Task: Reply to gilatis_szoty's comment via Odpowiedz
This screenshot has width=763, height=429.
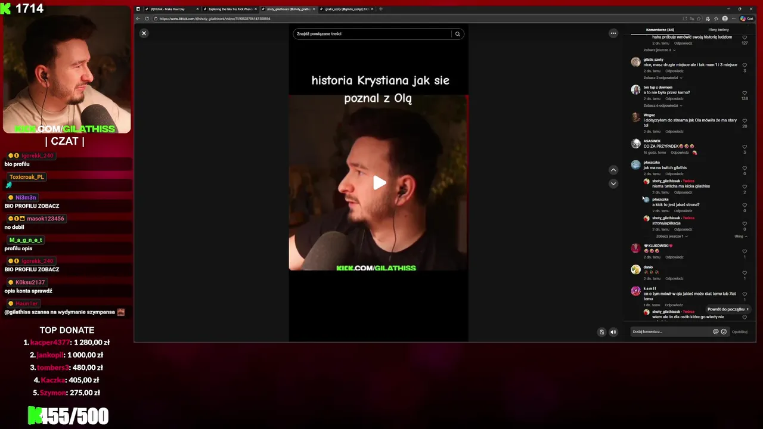Action: pos(674,71)
